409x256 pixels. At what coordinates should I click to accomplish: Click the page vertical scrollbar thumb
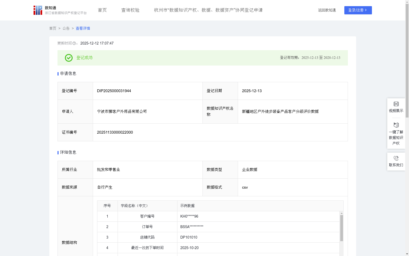click(407, 60)
